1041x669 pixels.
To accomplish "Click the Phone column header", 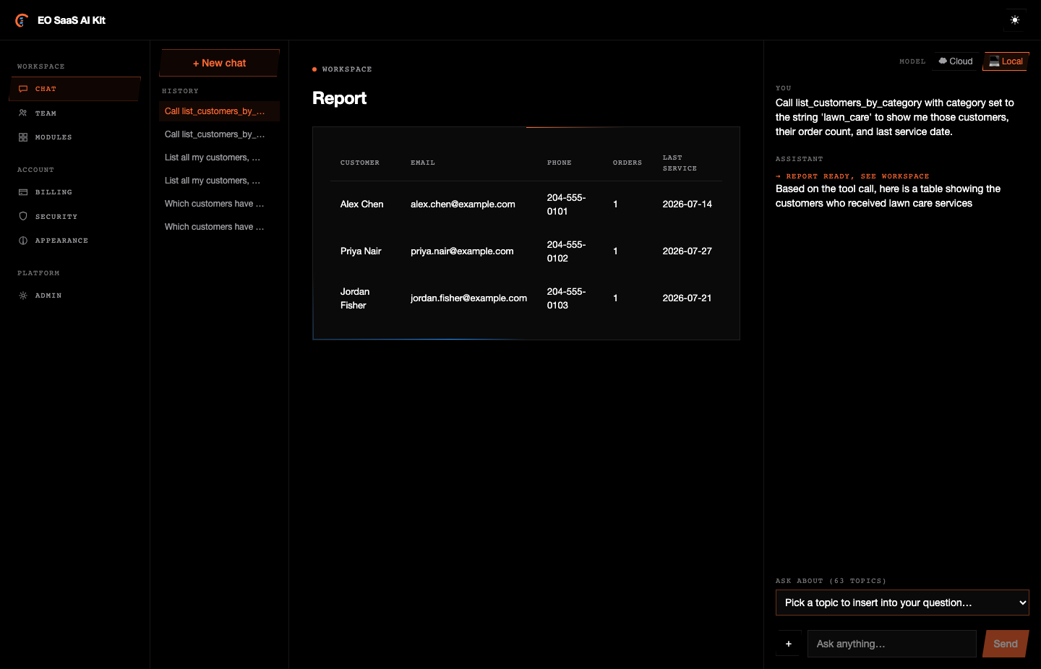I will [559, 163].
